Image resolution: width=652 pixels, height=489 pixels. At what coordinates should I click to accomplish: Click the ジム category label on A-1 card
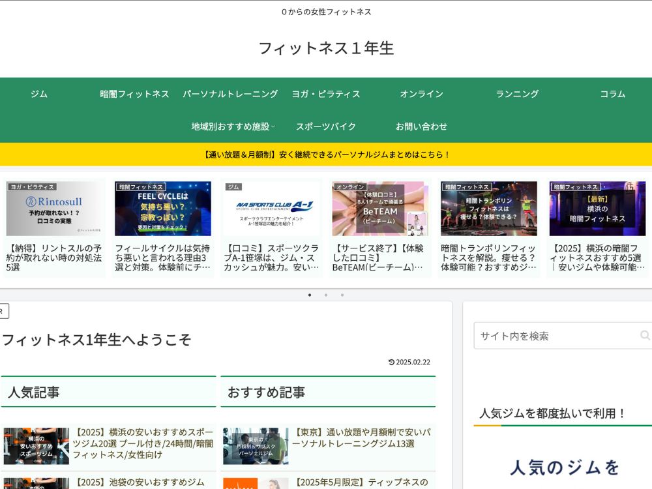tap(233, 187)
